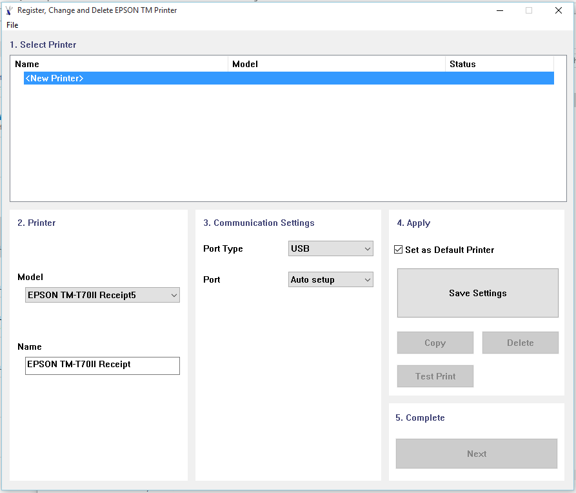The width and height of the screenshot is (576, 493).
Task: Click the Status column header
Action: (x=500, y=64)
